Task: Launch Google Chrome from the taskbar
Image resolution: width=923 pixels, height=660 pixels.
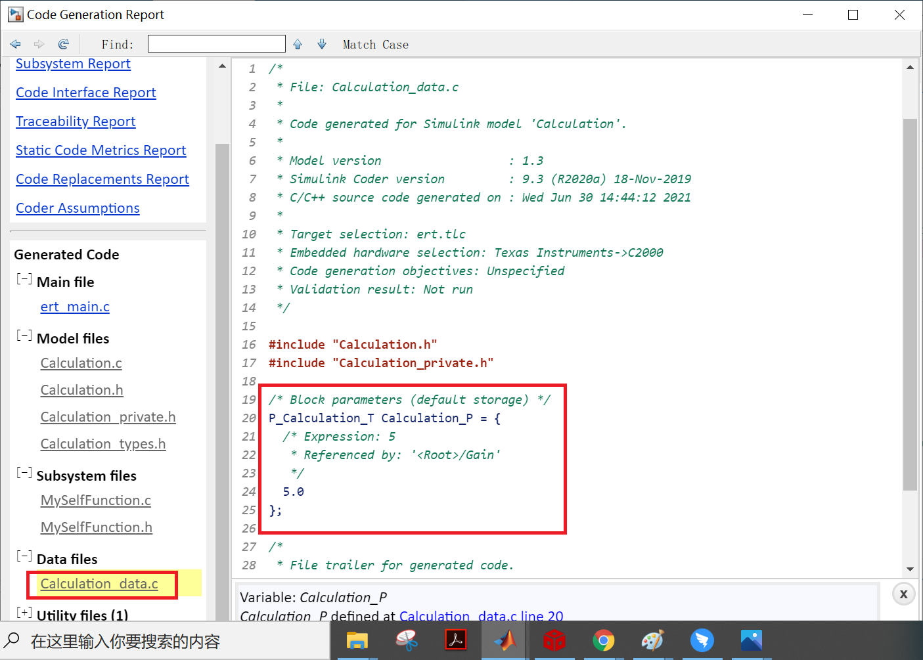Action: [604, 640]
